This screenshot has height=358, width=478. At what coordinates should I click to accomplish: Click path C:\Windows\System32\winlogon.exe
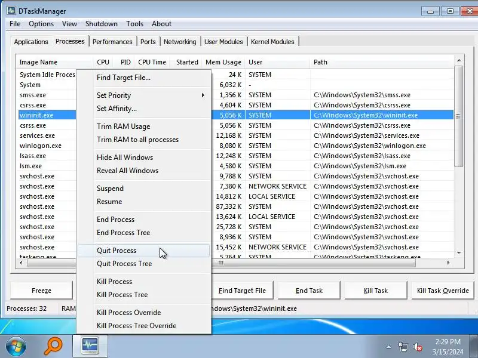(370, 146)
